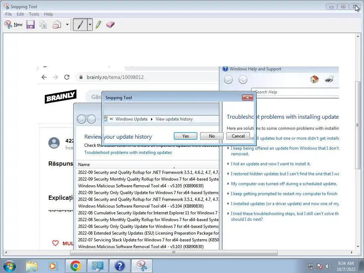This screenshot has height=273, width=364.
Task: Click 'Windows Update' breadcrumb in the snip
Action: (x=132, y=119)
